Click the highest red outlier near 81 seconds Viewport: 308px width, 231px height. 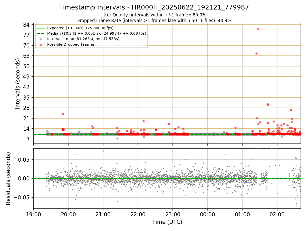point(258,29)
